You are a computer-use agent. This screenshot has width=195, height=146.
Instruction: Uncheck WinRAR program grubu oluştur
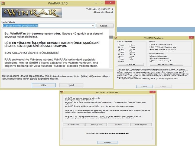151,49
